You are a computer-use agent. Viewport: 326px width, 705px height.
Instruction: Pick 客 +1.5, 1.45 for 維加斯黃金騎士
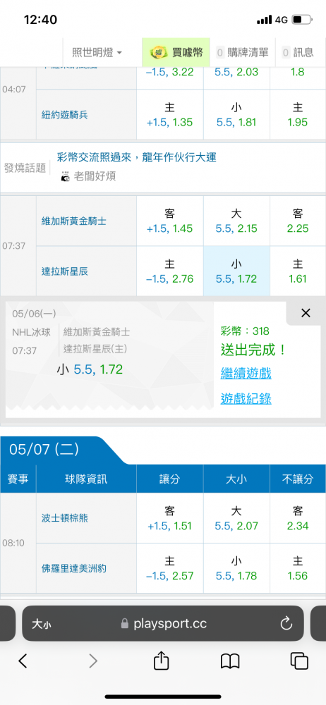170,221
